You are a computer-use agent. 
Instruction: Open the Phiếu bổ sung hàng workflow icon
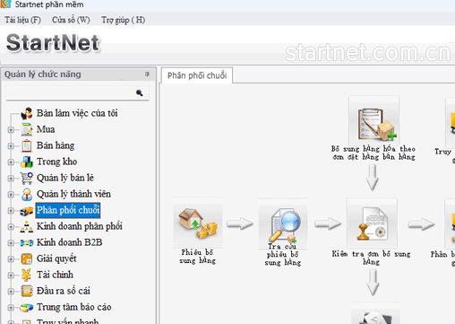tap(198, 223)
